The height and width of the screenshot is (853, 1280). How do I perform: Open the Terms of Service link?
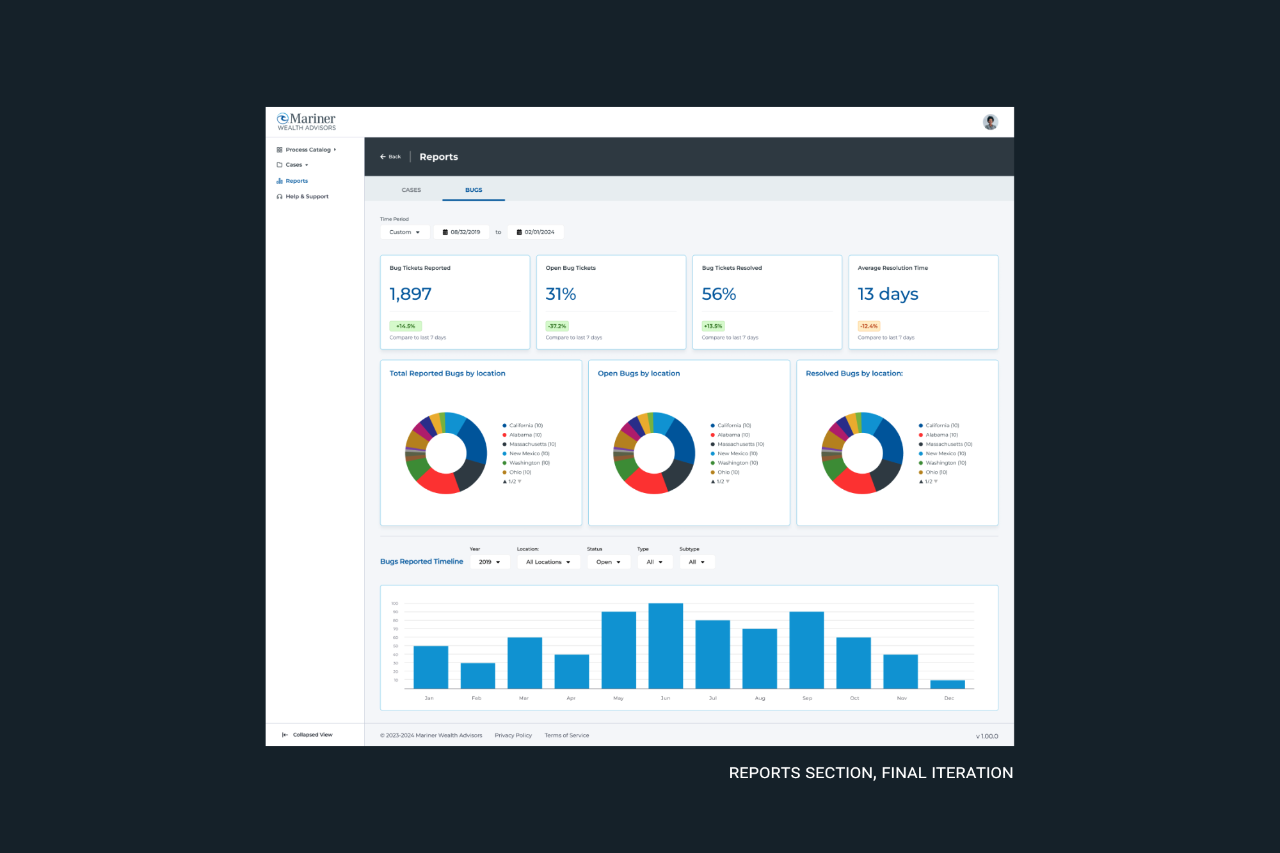click(x=566, y=735)
